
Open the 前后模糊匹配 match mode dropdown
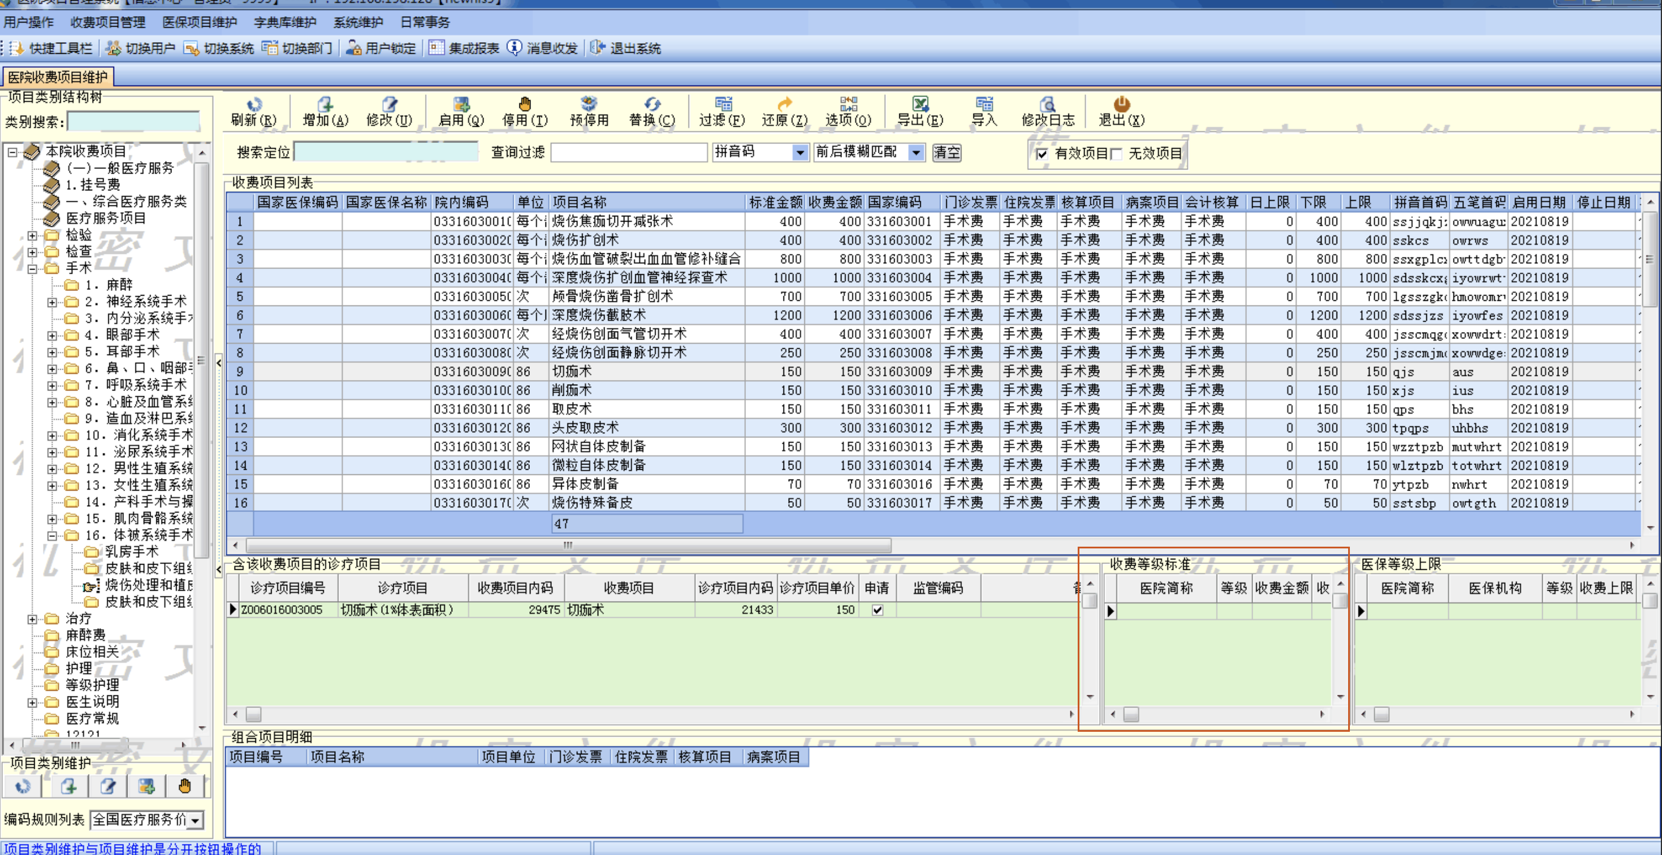(916, 153)
